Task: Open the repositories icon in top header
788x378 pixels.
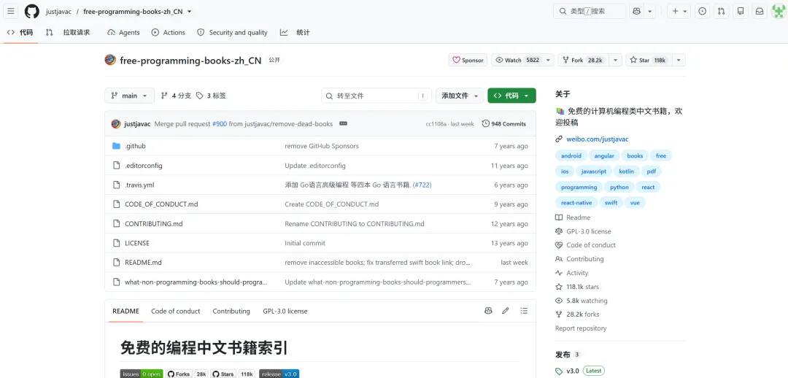Action: point(741,11)
